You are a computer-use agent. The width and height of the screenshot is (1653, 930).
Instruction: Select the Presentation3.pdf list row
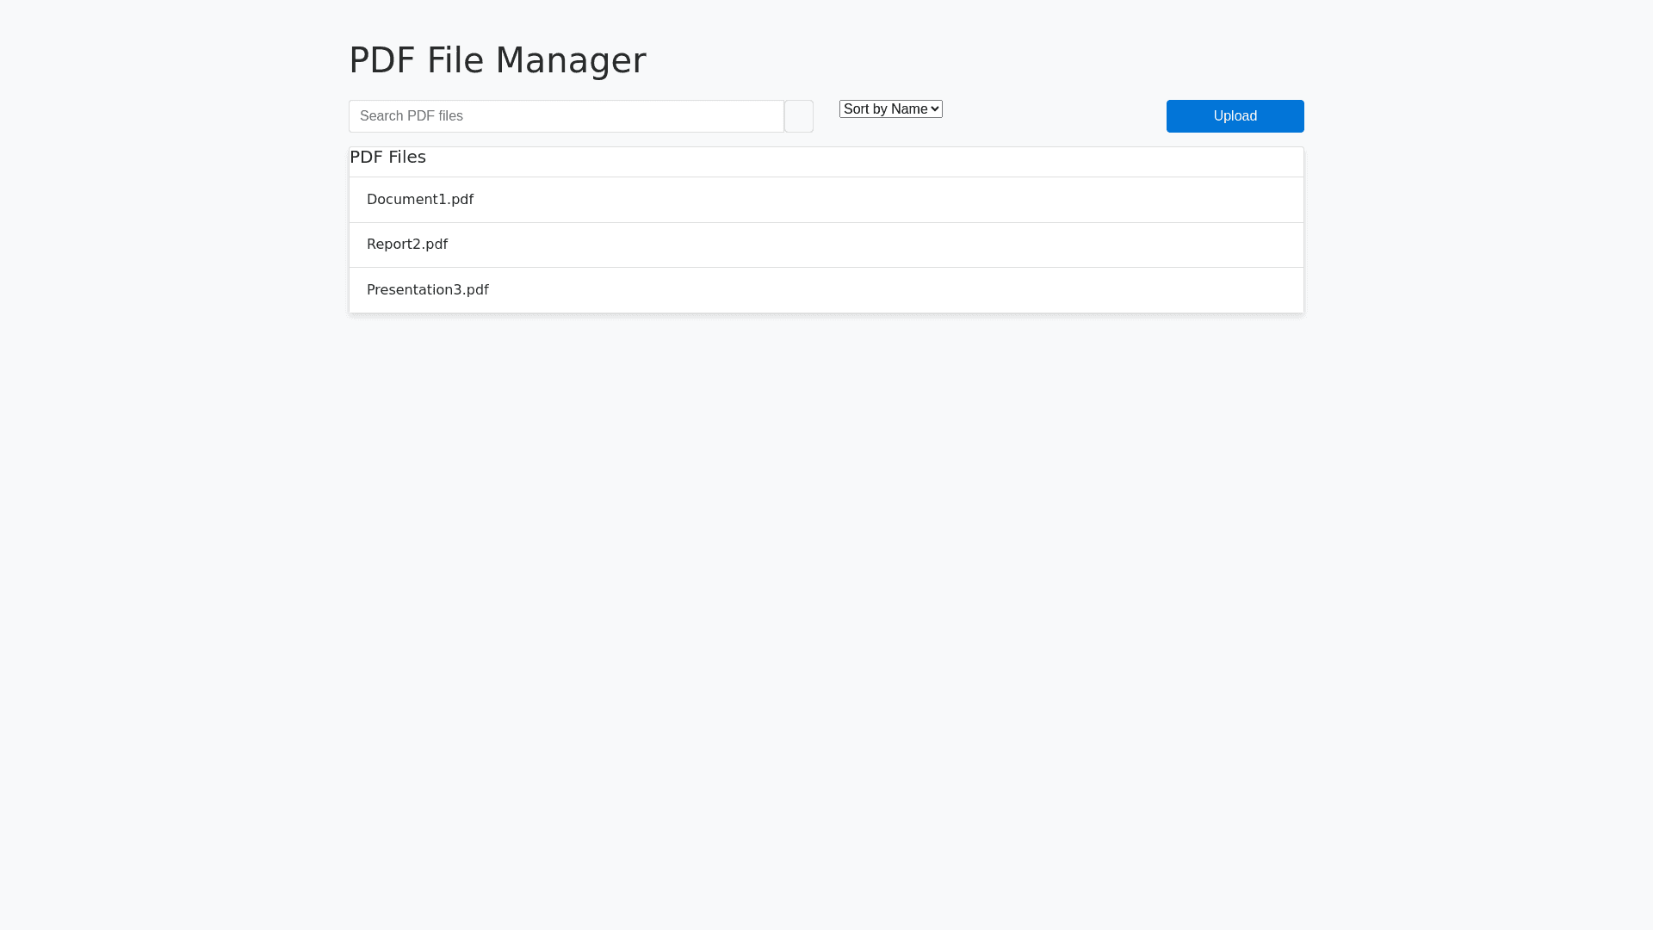(x=826, y=290)
